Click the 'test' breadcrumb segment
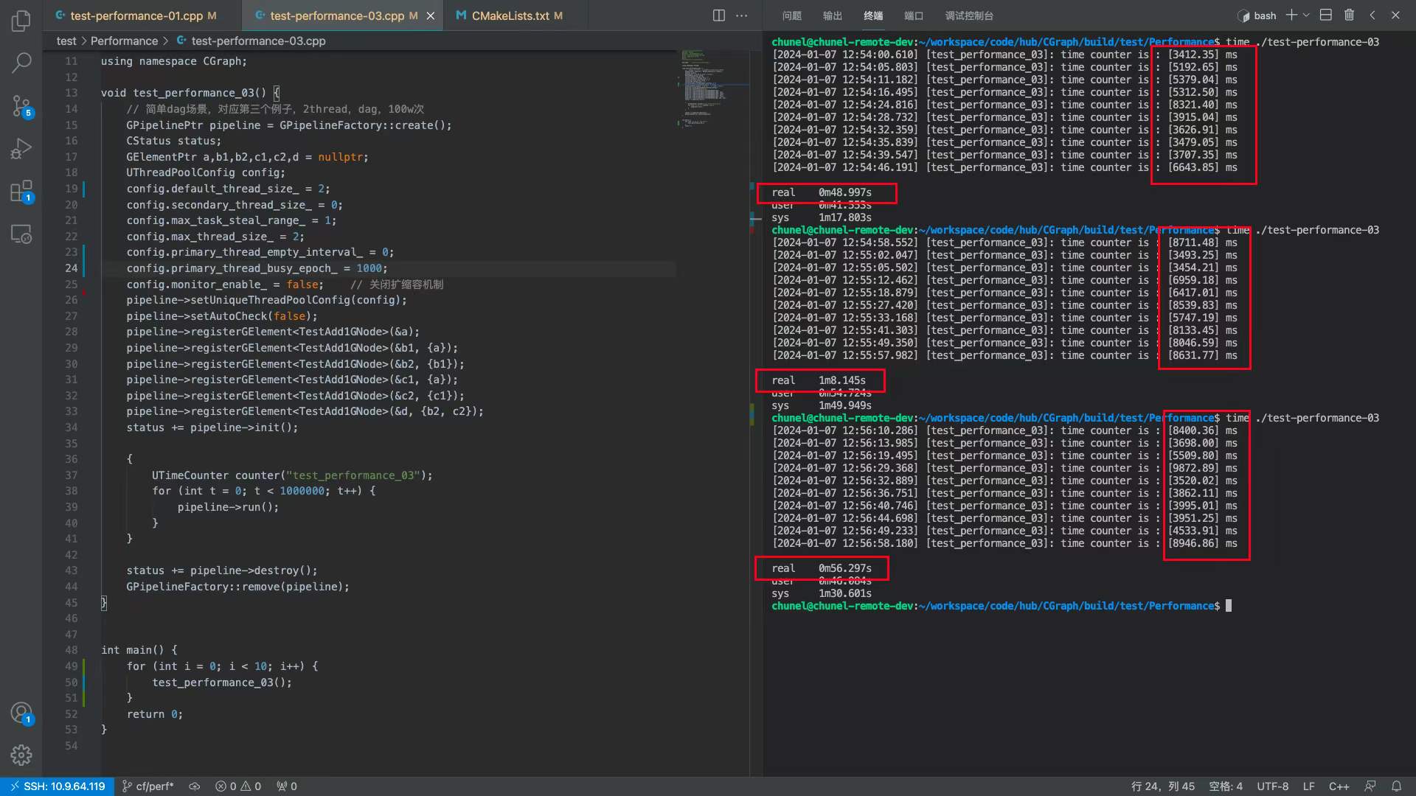 click(66, 41)
